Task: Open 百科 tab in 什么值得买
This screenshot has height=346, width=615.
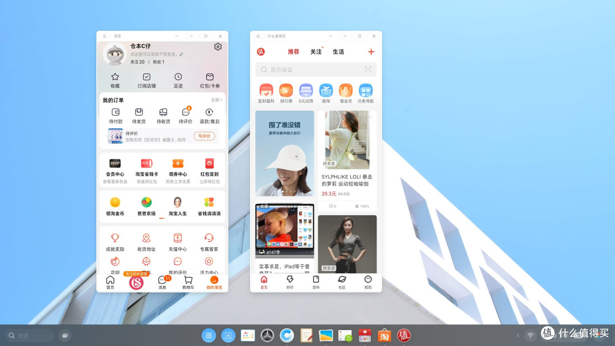Action: click(315, 282)
